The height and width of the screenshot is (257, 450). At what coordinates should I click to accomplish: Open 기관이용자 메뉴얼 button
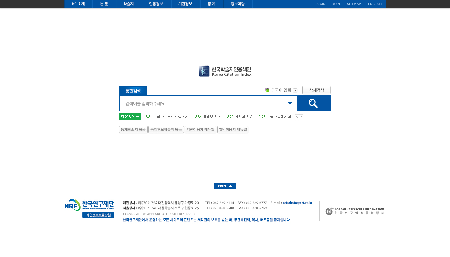[201, 129]
